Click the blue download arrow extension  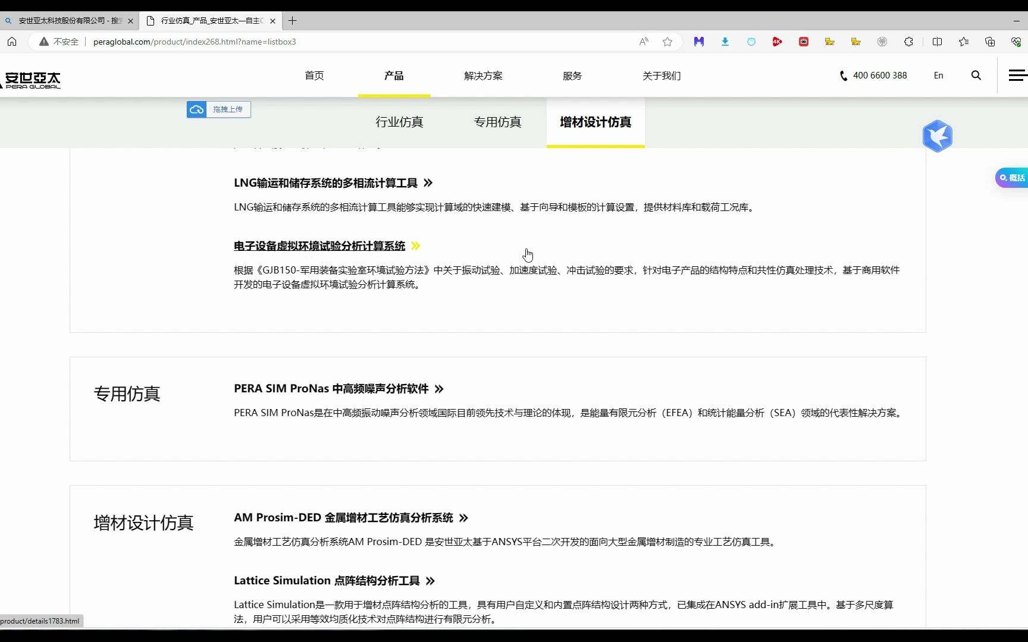tap(725, 42)
